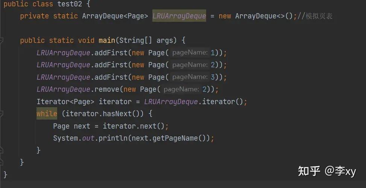366x188 pixels.
Task: Click addFirst on the Page 3 line
Action: tap(111, 77)
